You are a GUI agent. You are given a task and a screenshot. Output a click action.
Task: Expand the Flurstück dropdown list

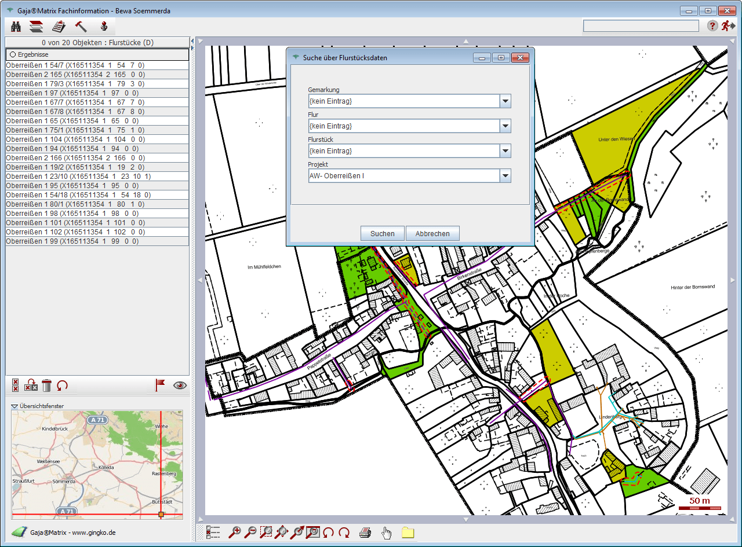click(505, 151)
